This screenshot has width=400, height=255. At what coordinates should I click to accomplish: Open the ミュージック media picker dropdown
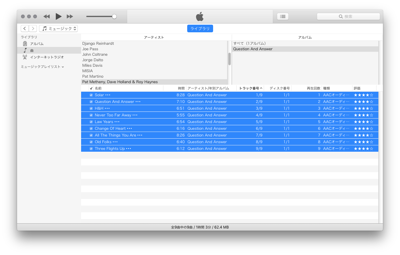point(59,29)
